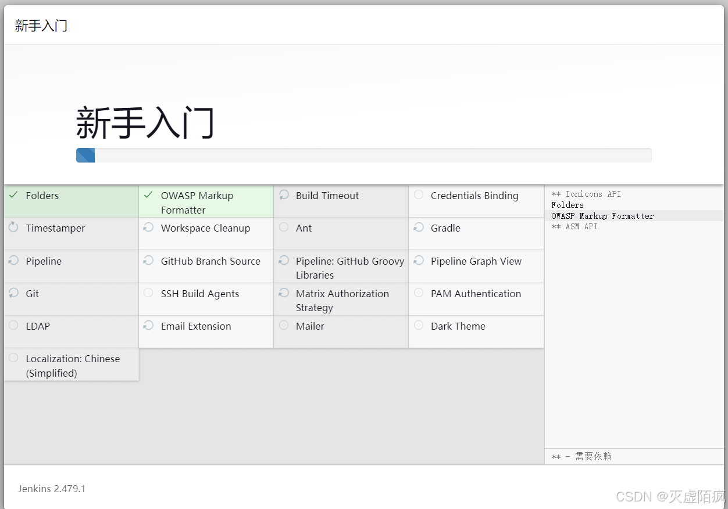Select the Credentials Binding plugin name
Image resolution: width=728 pixels, height=509 pixels.
pyautogui.click(x=474, y=196)
